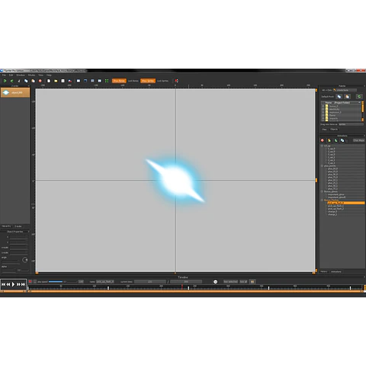Collapse the second entity in Animations tree
The image size is (366, 366).
pos(322,165)
